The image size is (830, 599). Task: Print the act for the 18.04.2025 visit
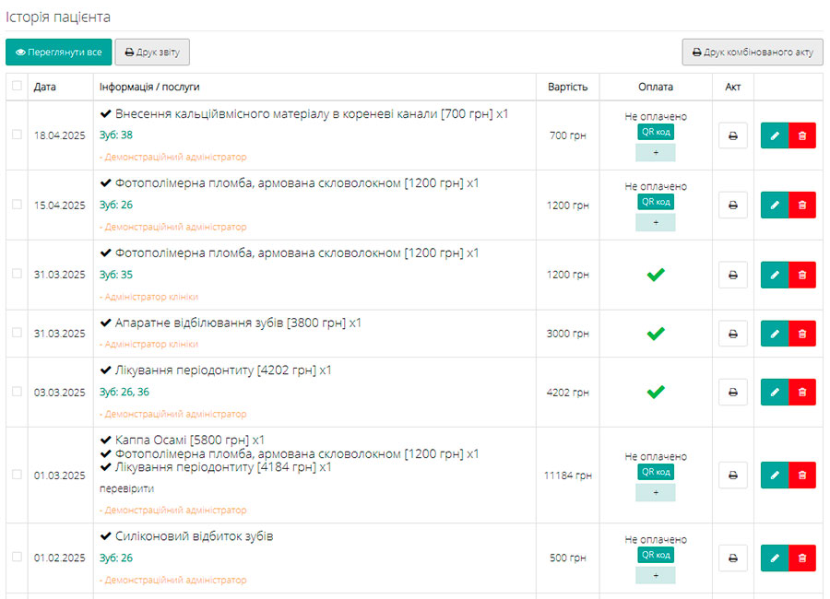[732, 135]
